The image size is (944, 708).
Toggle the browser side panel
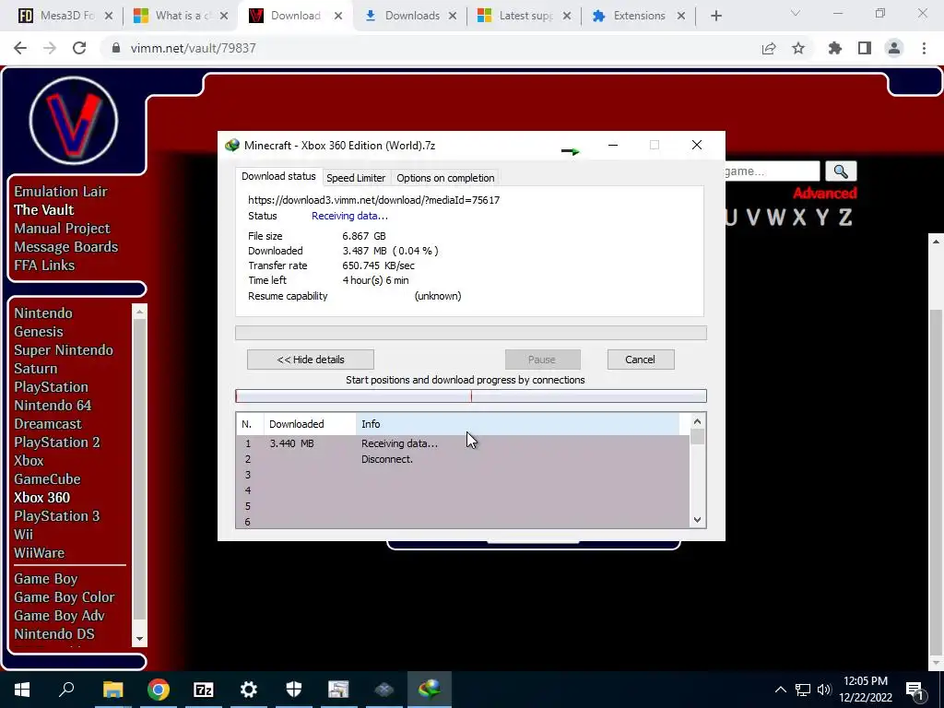[x=865, y=48]
